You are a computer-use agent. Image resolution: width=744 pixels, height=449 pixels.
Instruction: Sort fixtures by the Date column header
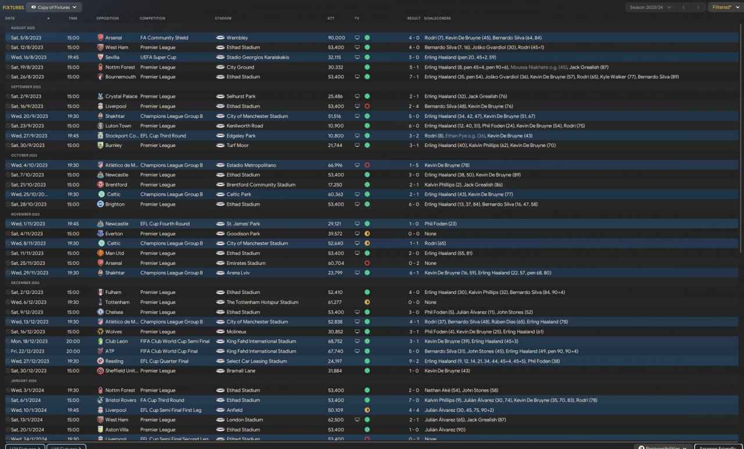[x=10, y=18]
